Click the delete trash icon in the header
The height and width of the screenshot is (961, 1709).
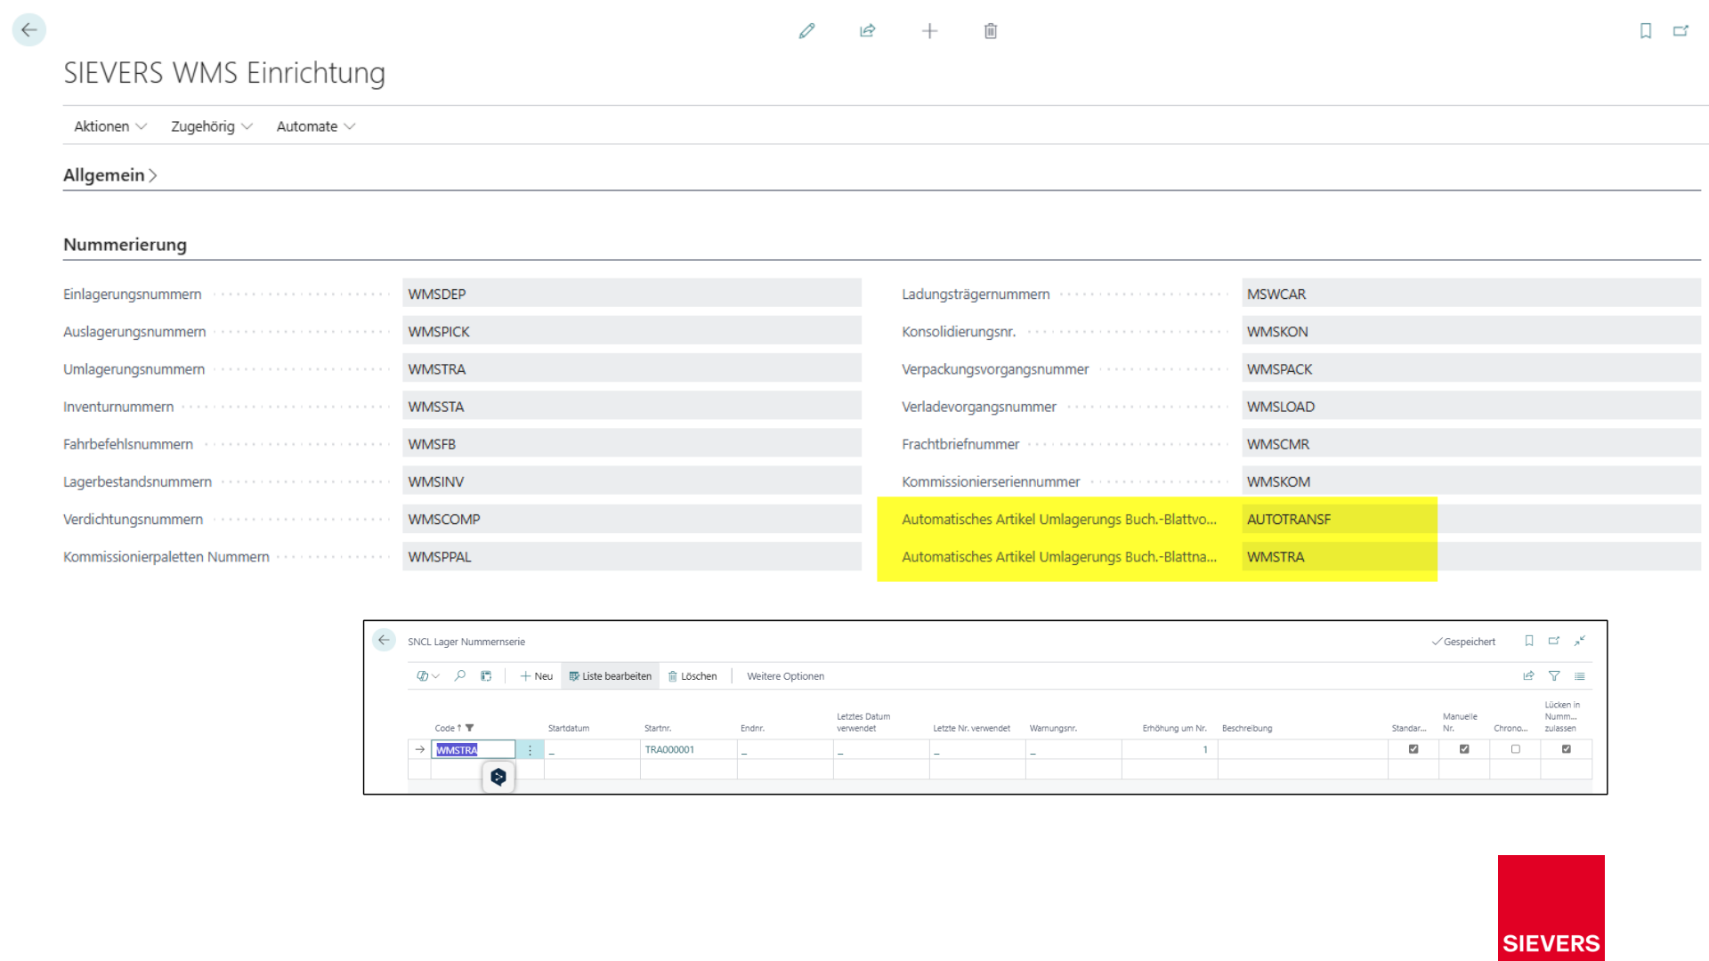point(991,31)
